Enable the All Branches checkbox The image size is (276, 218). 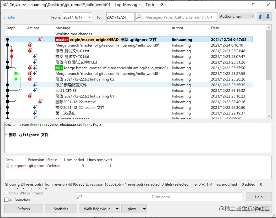tap(6, 200)
